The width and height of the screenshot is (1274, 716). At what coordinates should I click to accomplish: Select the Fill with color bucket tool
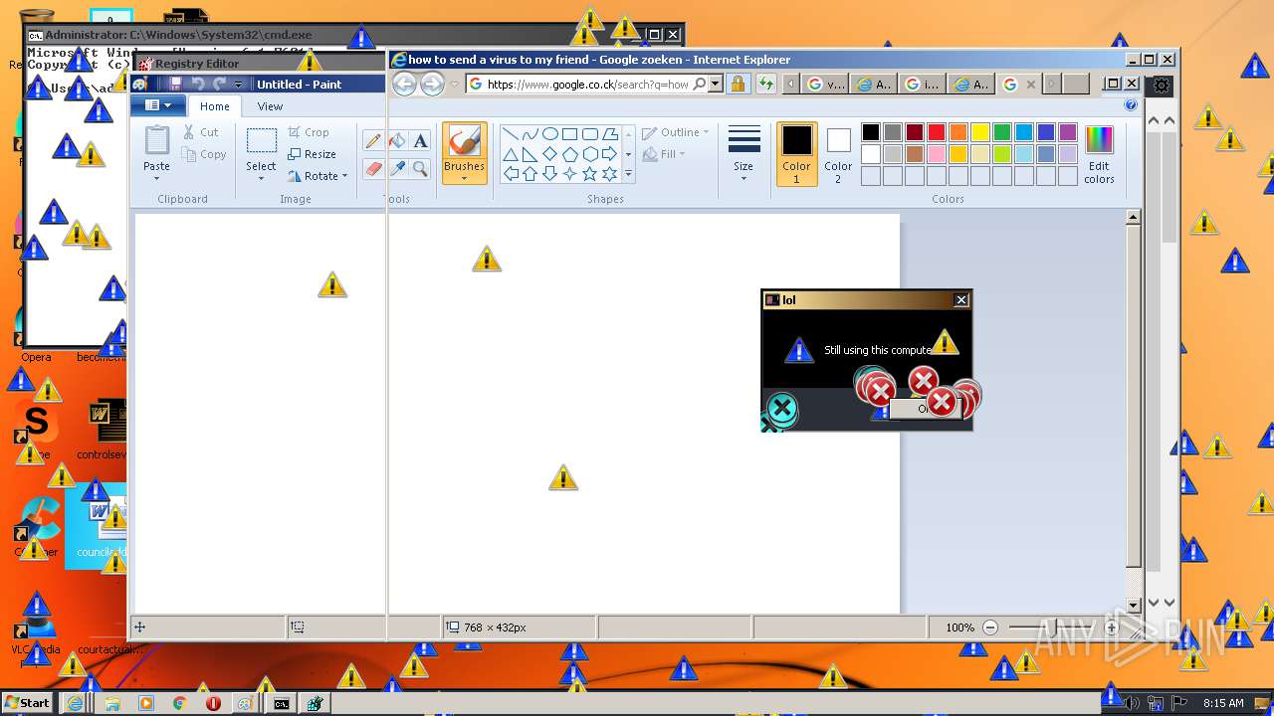click(x=397, y=141)
